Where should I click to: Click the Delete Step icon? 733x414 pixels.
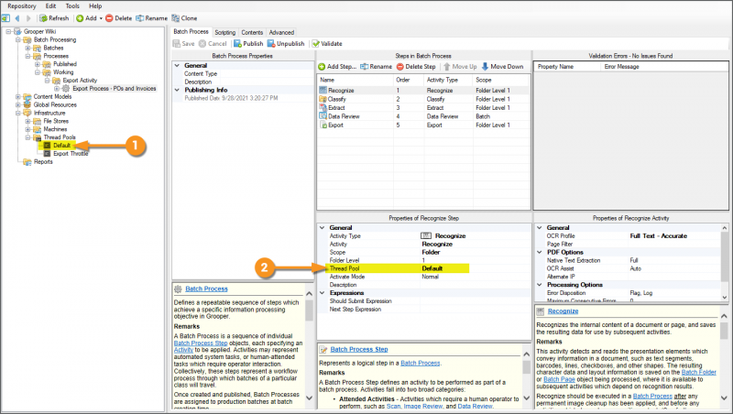click(x=400, y=67)
